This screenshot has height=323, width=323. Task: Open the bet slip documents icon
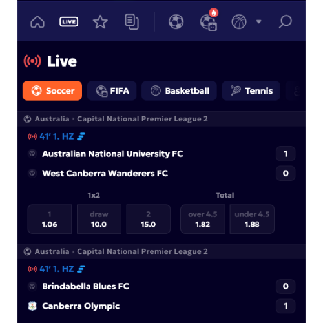(x=132, y=22)
